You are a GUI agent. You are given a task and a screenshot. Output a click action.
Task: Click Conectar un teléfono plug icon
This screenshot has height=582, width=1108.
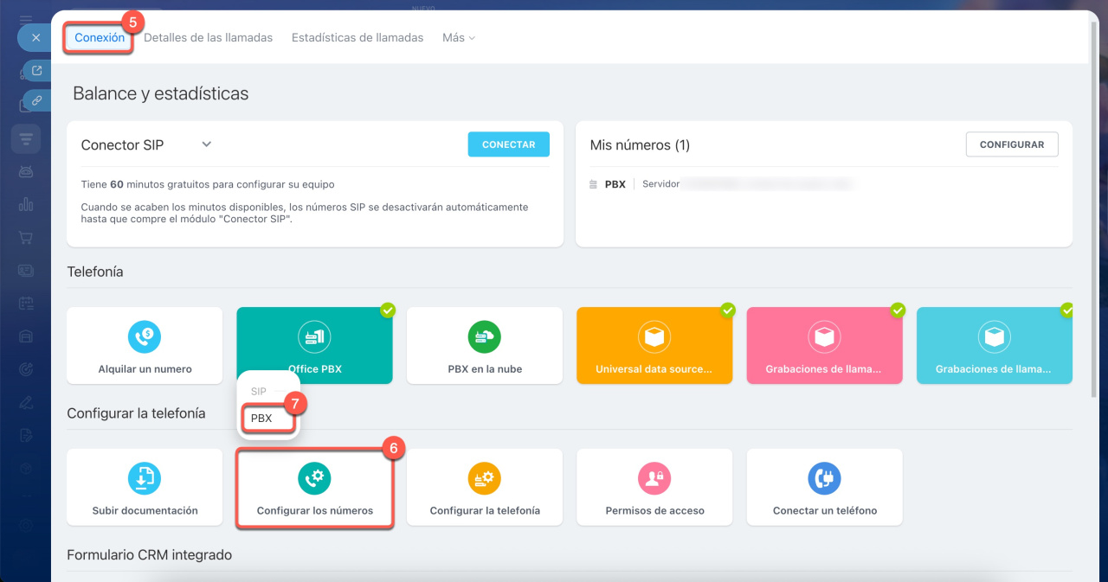(x=824, y=477)
